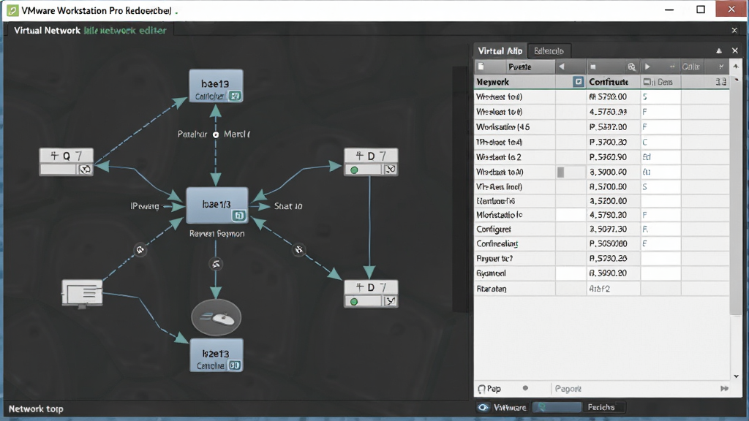The height and width of the screenshot is (421, 749).
Task: Collapse the side panel with the up triangle
Action: (x=719, y=50)
